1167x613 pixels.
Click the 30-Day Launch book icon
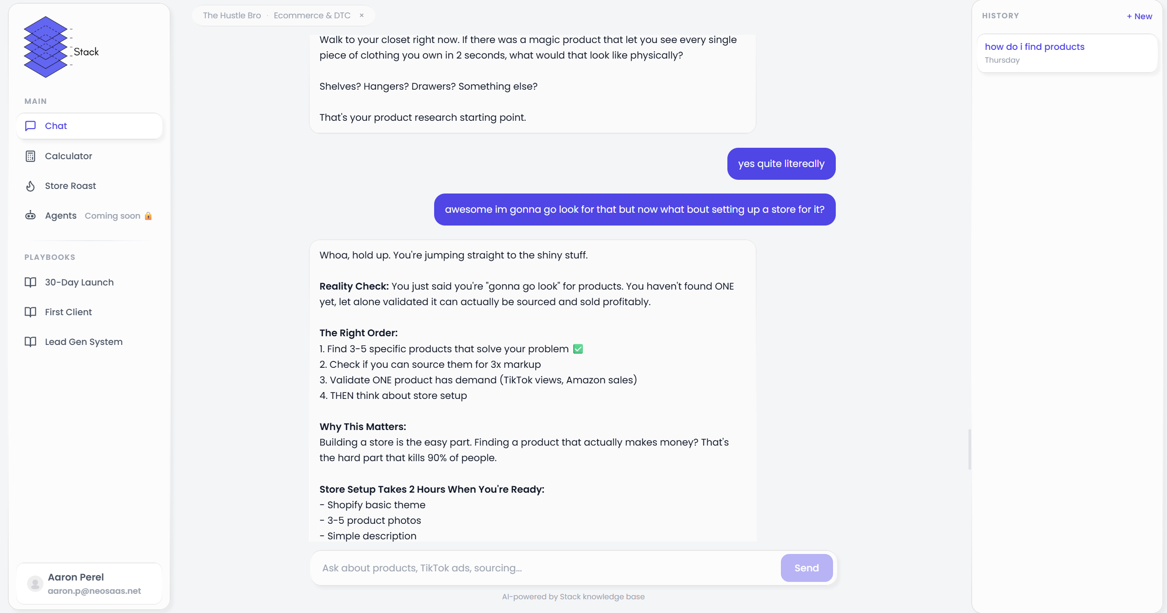tap(31, 282)
